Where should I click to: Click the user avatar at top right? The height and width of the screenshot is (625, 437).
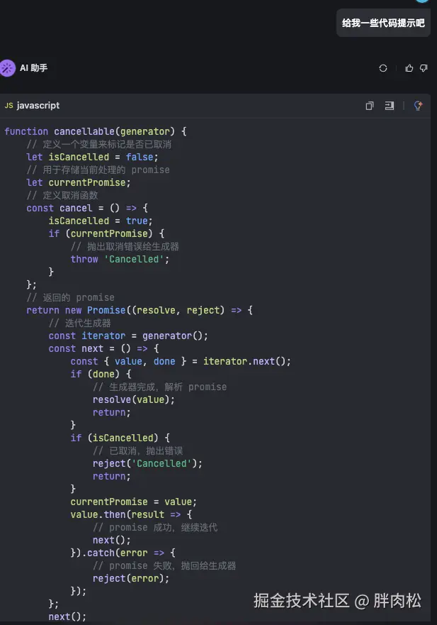click(422, 1)
